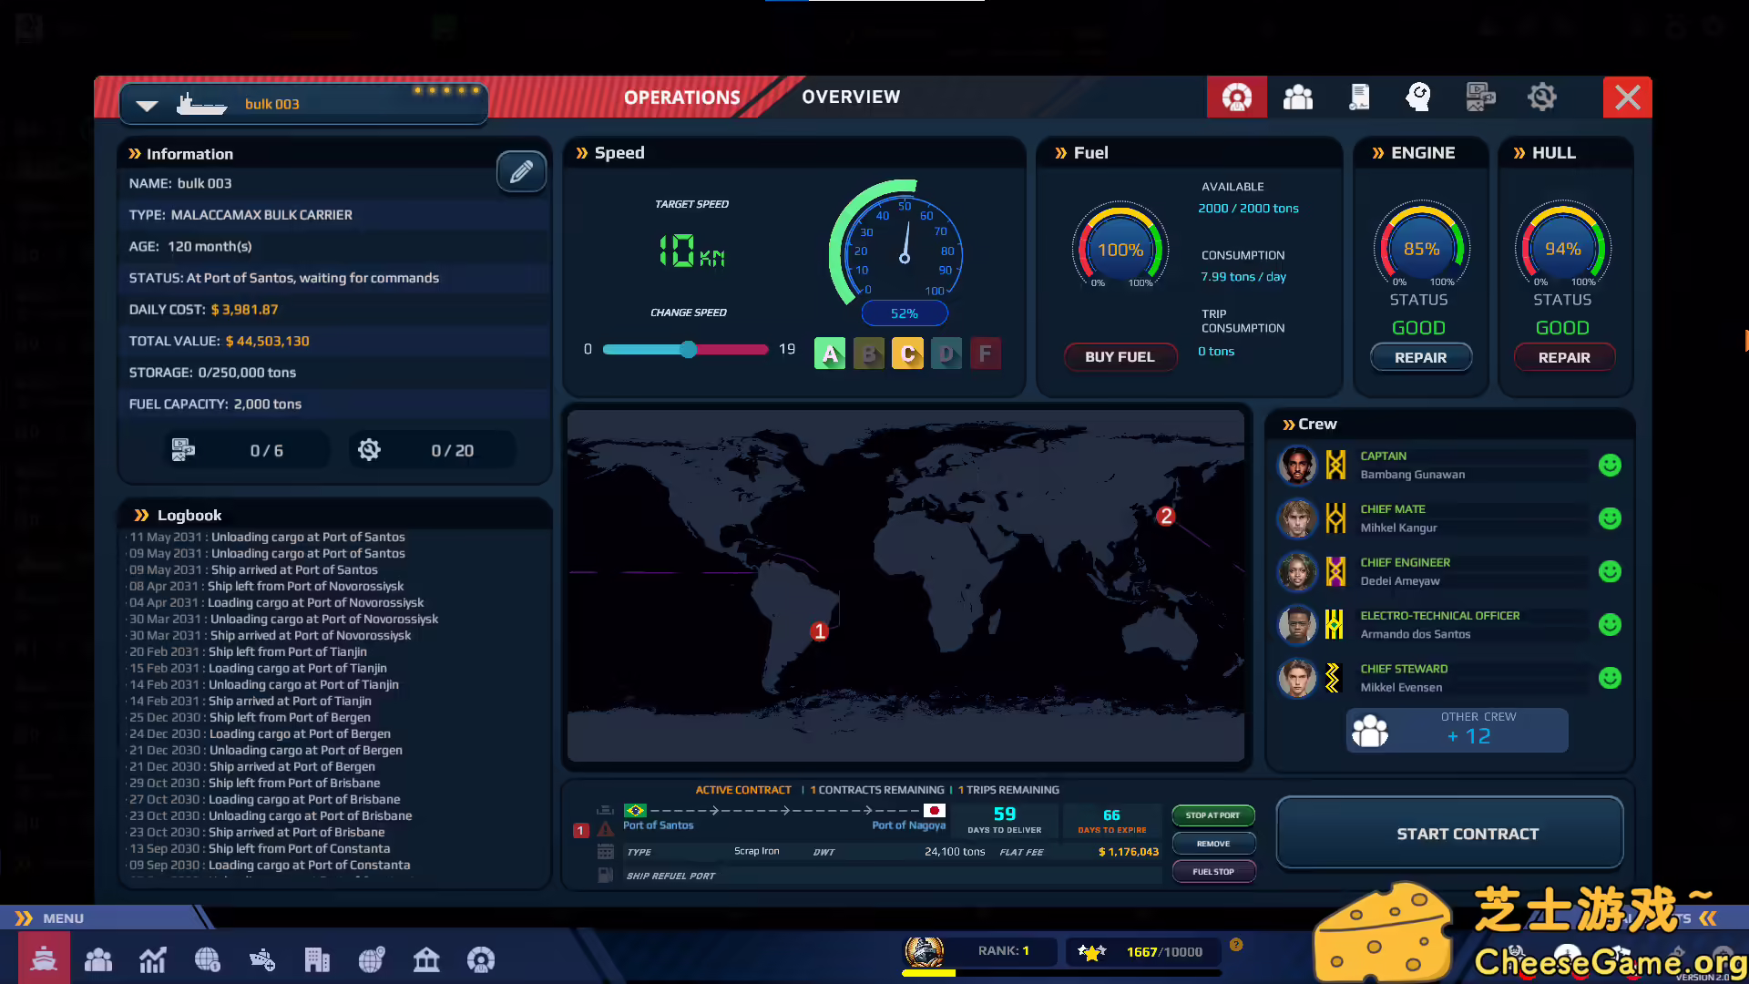1749x984 pixels.
Task: Open the media gallery icon near settings
Action: [1480, 97]
